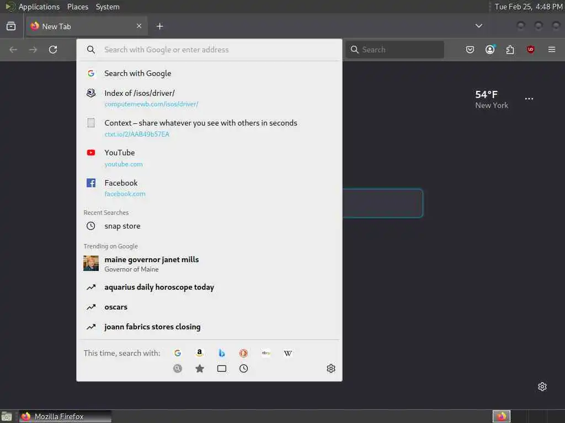The image size is (565, 423).
Task: Click facebook.com URL text
Action: click(125, 194)
